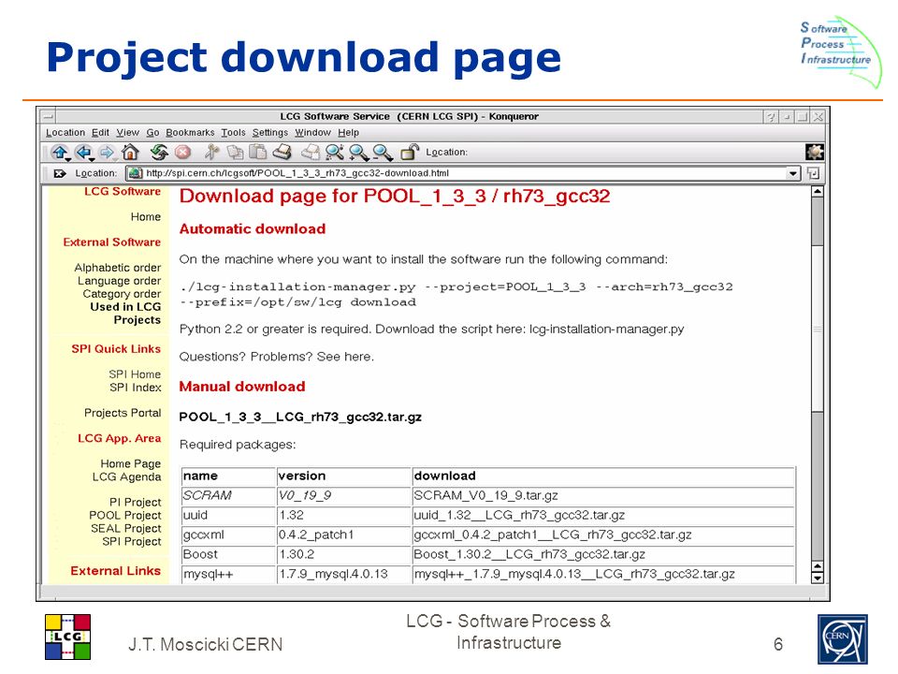Download gccxml_0.4.2_patch1__LCG_rh73_gcc32.tar.gz
Viewport: 898px width, 674px height.
(x=553, y=535)
